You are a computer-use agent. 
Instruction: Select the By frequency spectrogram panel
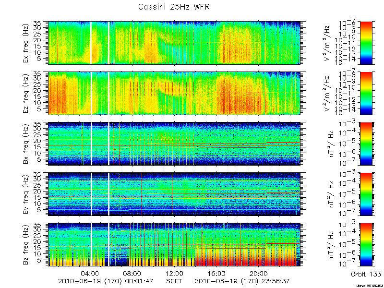click(174, 194)
